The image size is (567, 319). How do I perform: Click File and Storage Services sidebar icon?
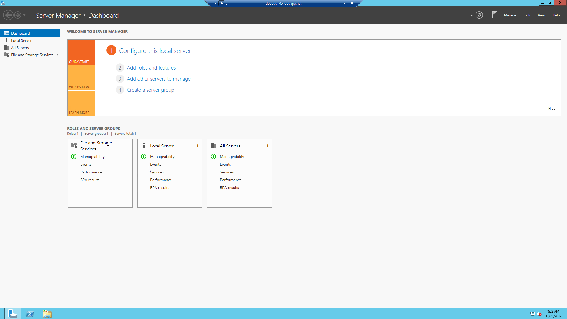[7, 55]
